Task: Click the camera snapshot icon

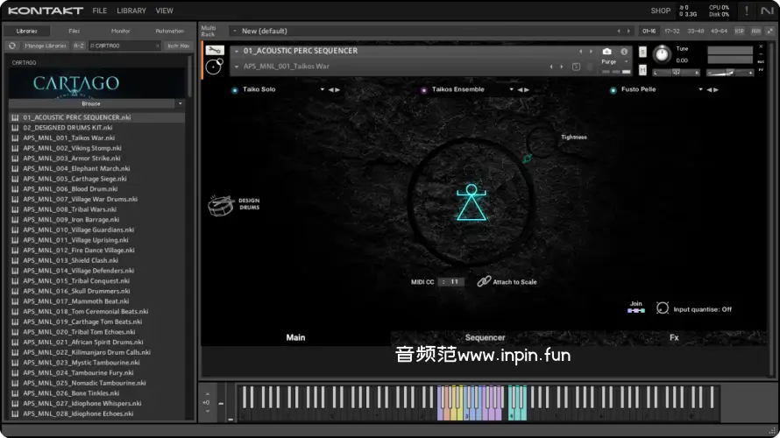Action: (607, 52)
